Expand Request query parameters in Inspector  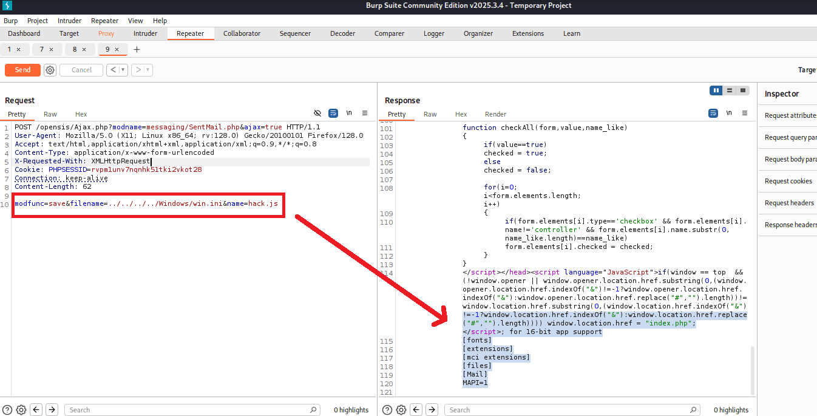788,137
